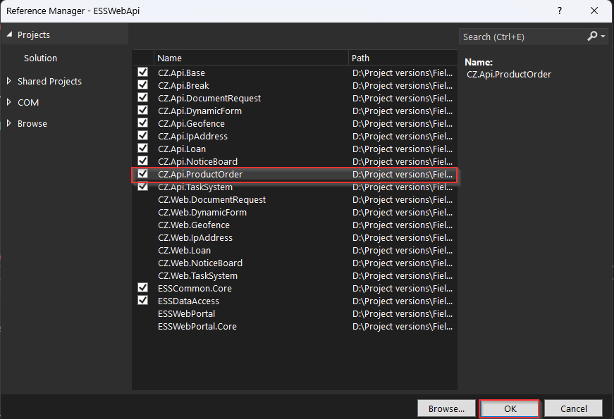Uncheck the CZ.Api.TaskSystem checkbox

[x=143, y=186]
